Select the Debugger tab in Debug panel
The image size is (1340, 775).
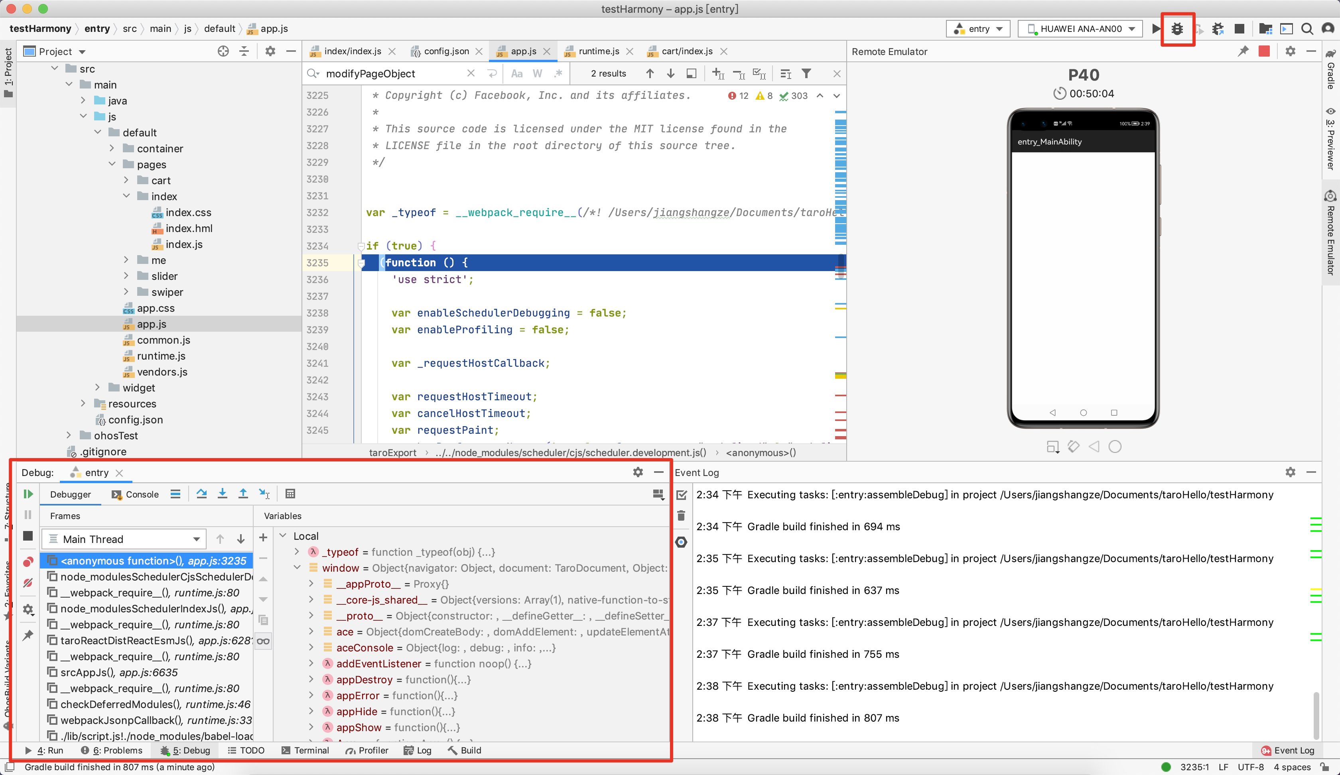[x=72, y=494]
